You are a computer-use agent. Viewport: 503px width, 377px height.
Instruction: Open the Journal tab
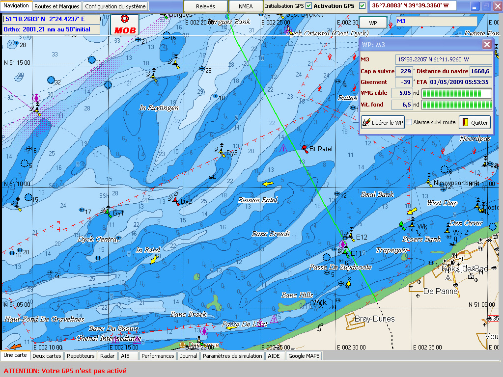(x=189, y=356)
